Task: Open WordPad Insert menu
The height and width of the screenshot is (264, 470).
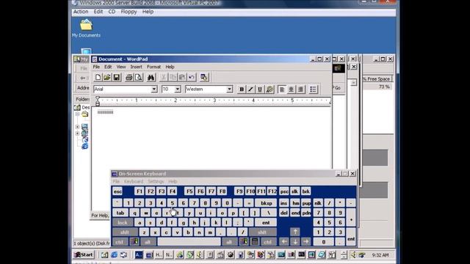Action: tap(136, 67)
